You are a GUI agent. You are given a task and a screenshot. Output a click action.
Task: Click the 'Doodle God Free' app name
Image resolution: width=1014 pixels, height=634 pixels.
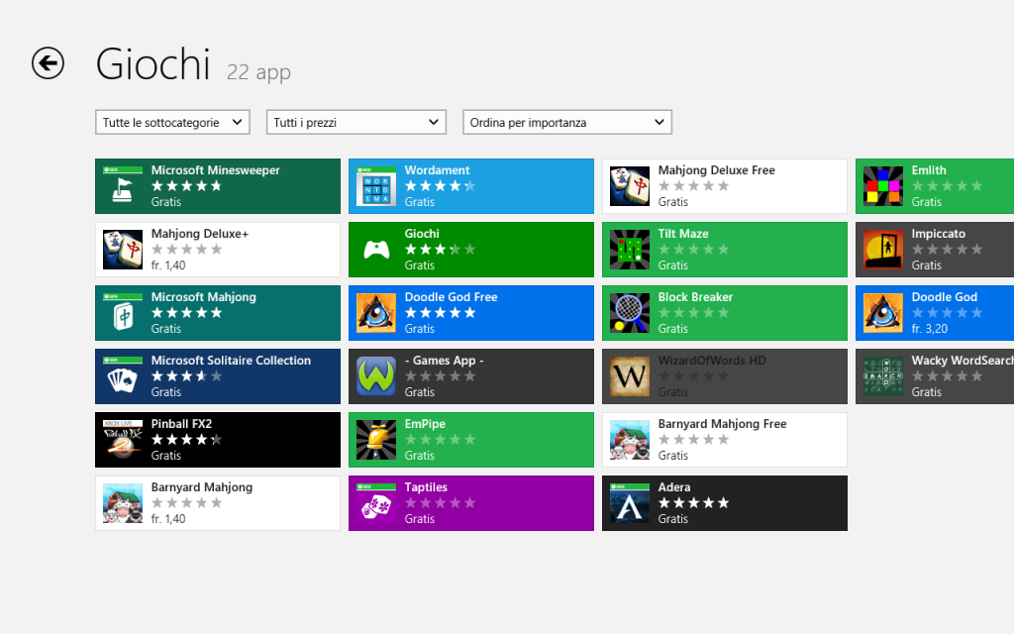[451, 297]
